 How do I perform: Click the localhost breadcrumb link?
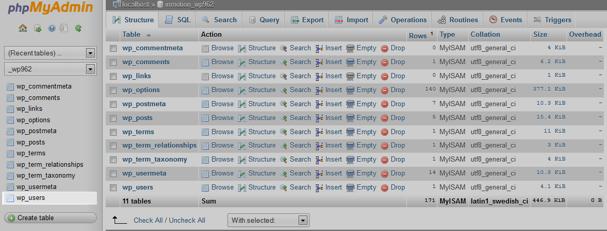[x=135, y=5]
